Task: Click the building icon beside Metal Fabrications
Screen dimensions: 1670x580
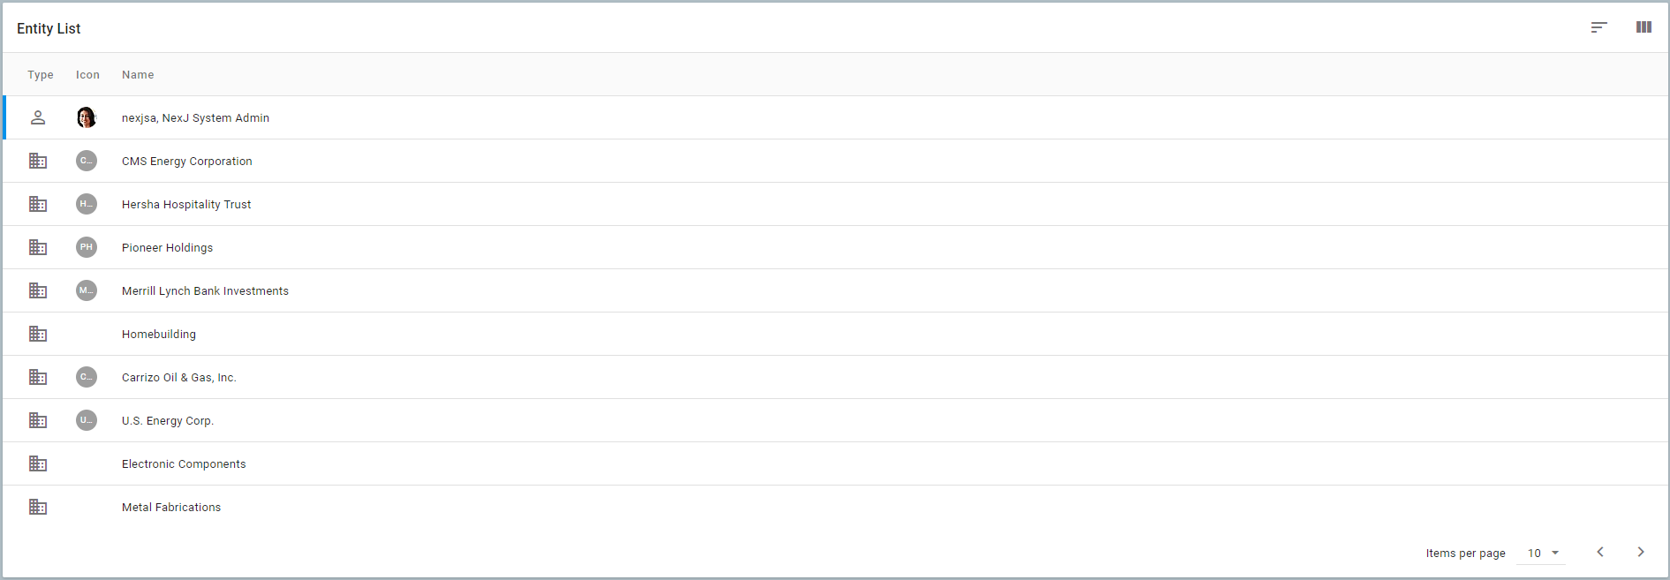Action: pos(38,507)
